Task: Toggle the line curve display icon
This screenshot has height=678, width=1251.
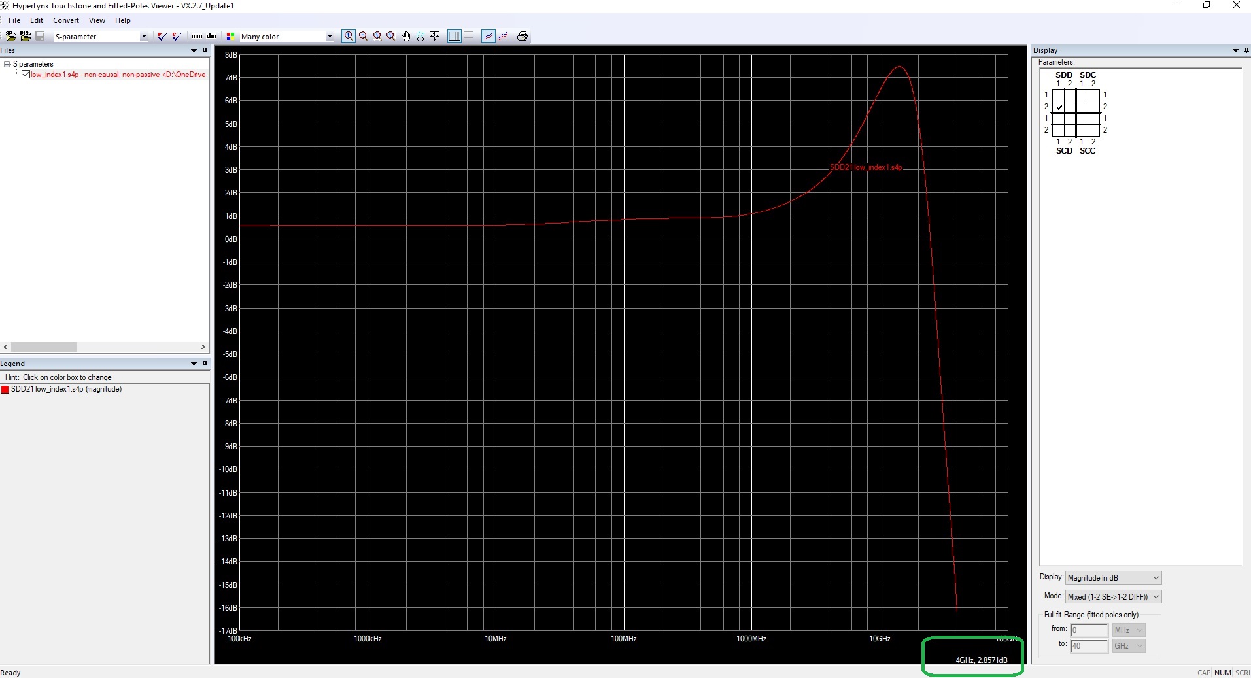Action: pos(488,36)
